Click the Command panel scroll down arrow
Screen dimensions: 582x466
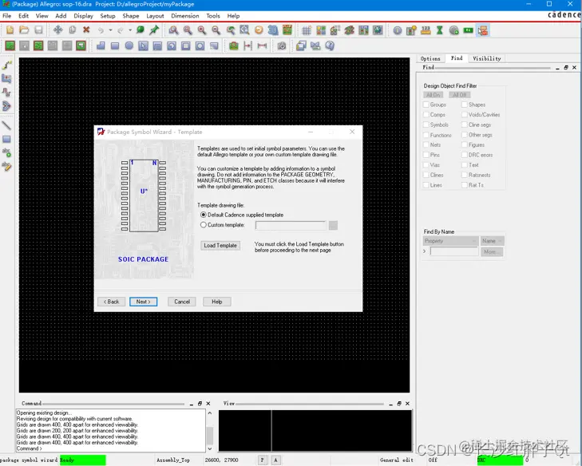point(210,448)
